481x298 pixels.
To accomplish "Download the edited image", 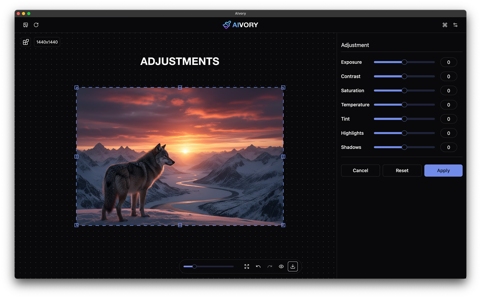I will click(x=293, y=266).
